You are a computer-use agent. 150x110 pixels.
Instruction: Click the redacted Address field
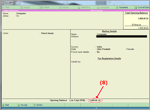(x=122, y=36)
